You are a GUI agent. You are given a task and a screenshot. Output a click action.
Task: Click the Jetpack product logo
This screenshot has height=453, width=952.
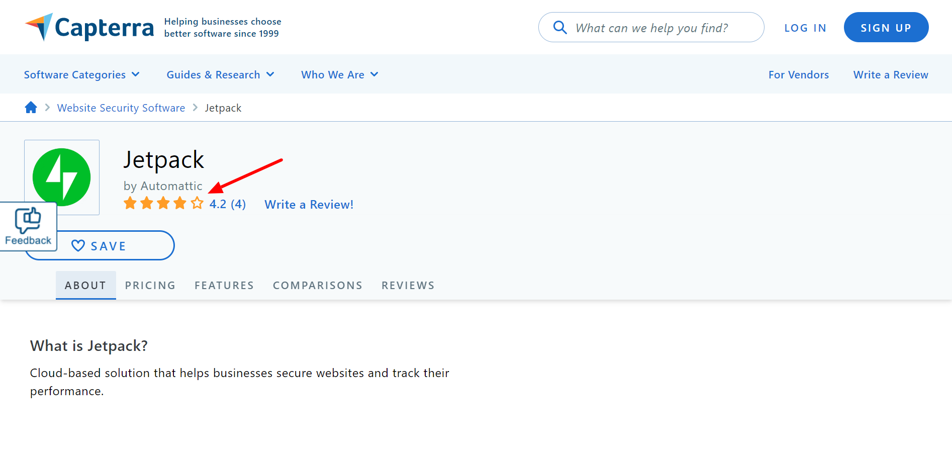coord(62,177)
